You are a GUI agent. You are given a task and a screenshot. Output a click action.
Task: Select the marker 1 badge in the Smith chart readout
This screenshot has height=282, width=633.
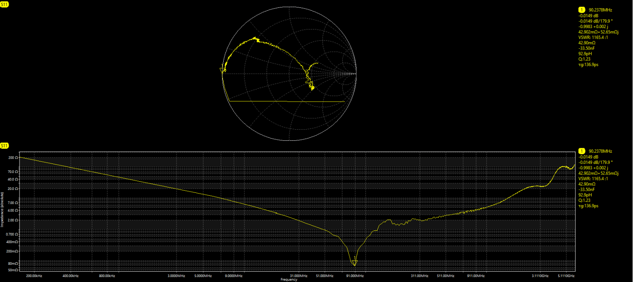pyautogui.click(x=581, y=9)
